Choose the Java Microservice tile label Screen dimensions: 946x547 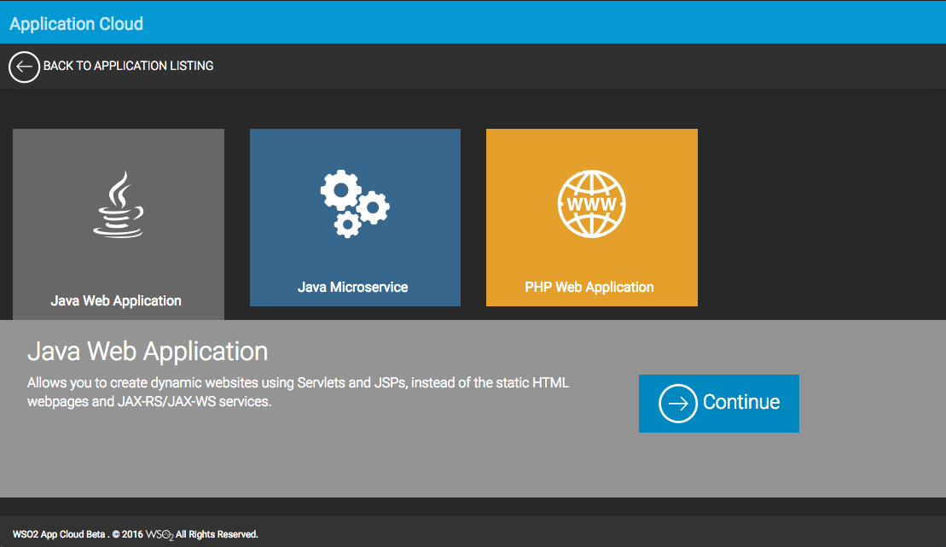point(352,287)
